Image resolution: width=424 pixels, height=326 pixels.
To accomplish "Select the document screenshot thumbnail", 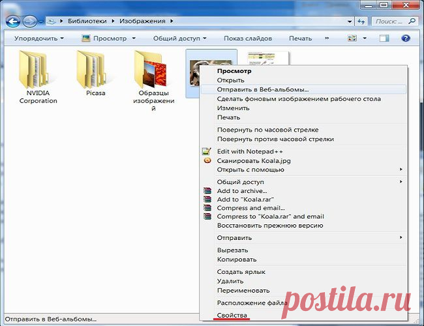I will 267,59.
